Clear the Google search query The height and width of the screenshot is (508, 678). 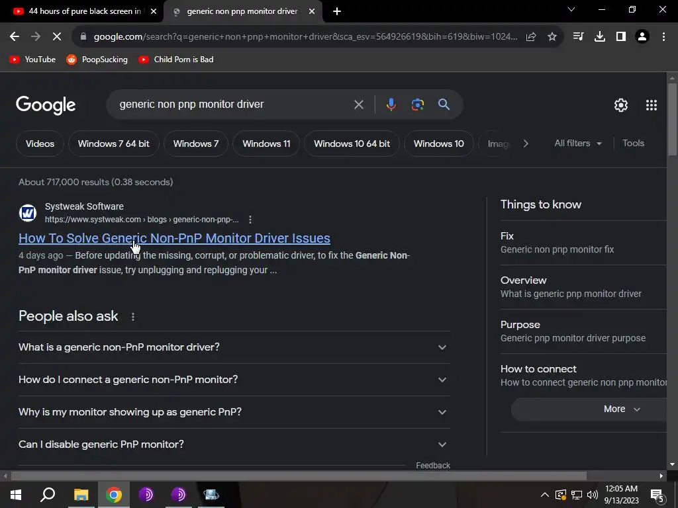point(358,105)
